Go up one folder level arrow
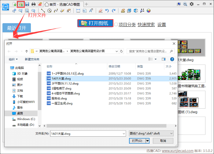This screenshot has width=214, height=154. (27, 51)
